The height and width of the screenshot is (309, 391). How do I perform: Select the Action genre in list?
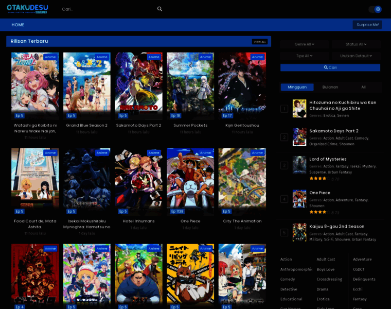pyautogui.click(x=286, y=260)
